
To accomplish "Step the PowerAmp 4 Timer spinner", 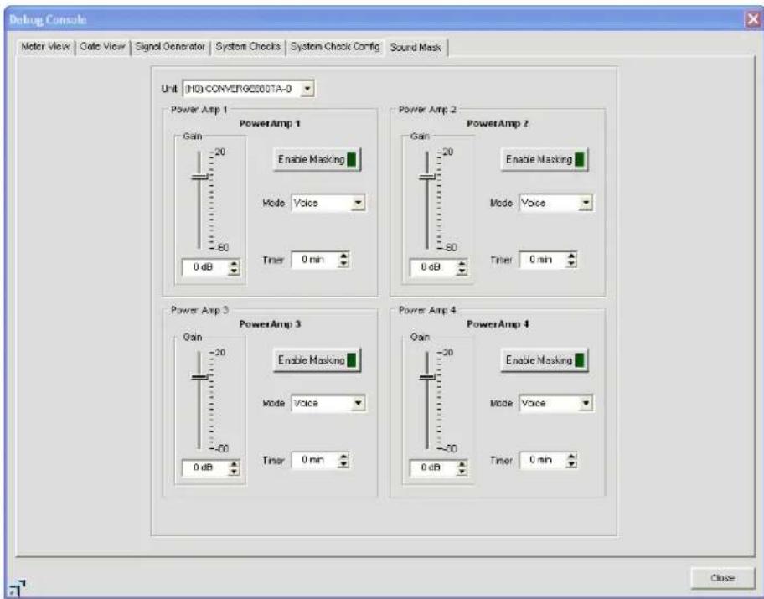I will point(571,460).
